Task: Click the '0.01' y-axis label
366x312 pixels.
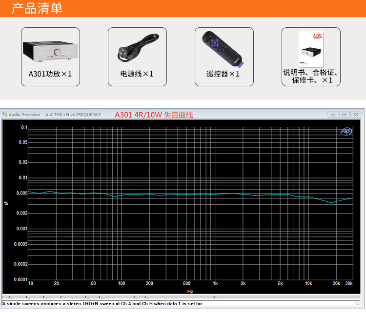Action: pos(23,177)
